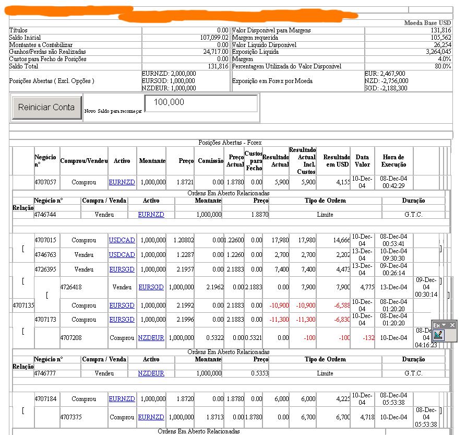Open NZDEUR link in related order 4746777
This screenshot has width=466, height=435.
click(151, 373)
